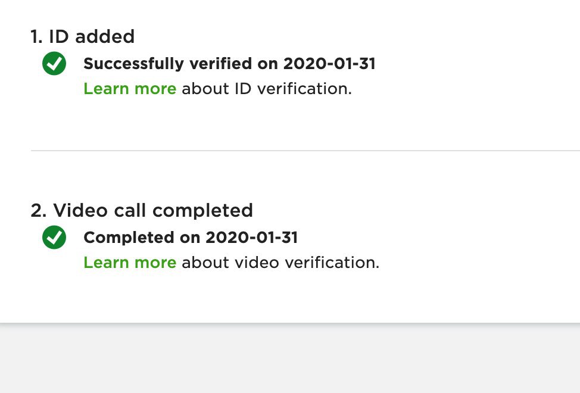
Task: Select the '2. Video call completed' heading
Action: 142,210
